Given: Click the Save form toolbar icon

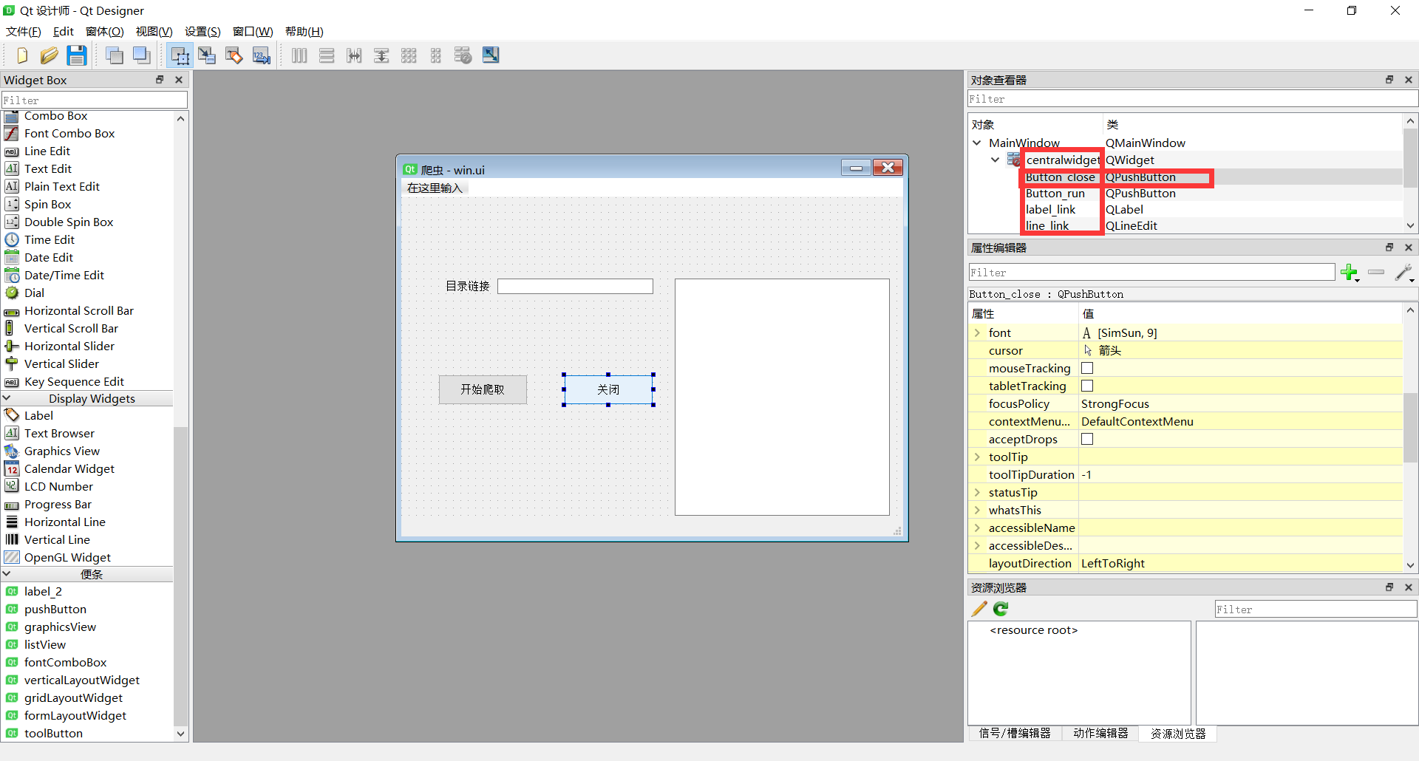Looking at the screenshot, I should 77,55.
